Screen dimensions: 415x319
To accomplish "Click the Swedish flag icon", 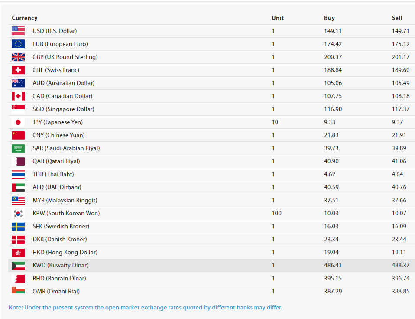I will (18, 226).
